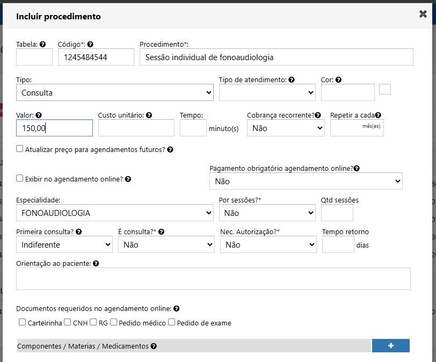436x362 pixels.
Task: Expand the Nec. Autorização dropdown
Action: click(268, 244)
